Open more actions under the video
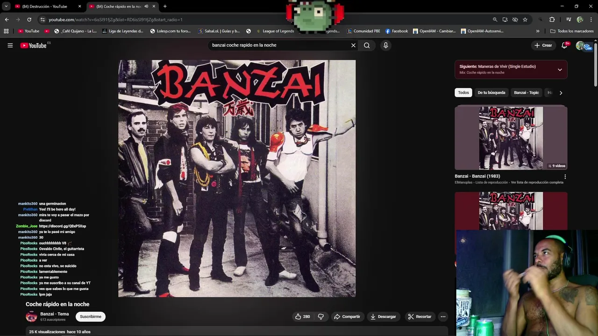 click(443, 316)
